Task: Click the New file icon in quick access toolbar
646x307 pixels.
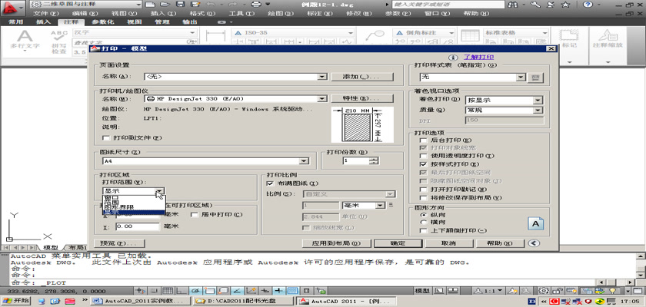Action: coord(151,5)
